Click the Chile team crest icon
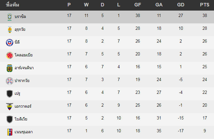Image resolution: width=214 pixels, height=139 pixels. 10,42
